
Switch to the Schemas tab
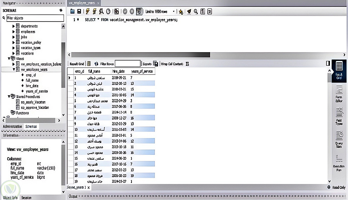coord(31,126)
